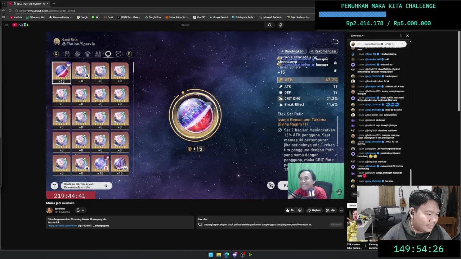Image resolution: width=461 pixels, height=259 pixels.
Task: Open the browser tab list dropdown
Action: coord(3,4)
